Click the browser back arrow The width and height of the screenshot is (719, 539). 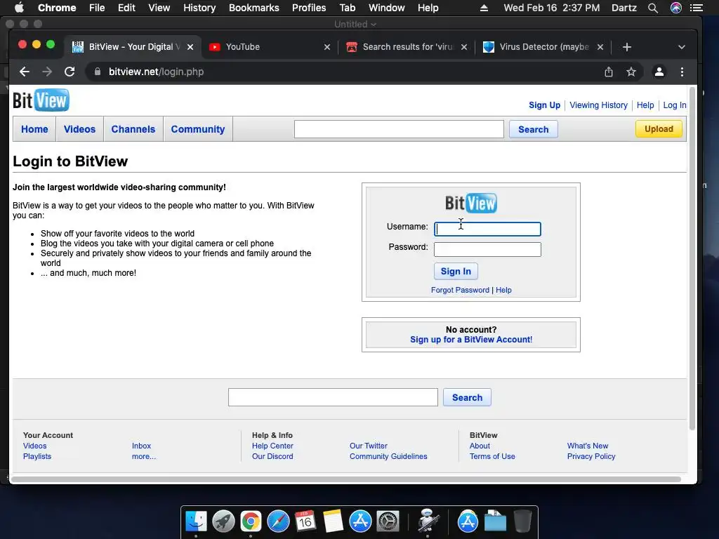click(x=25, y=72)
